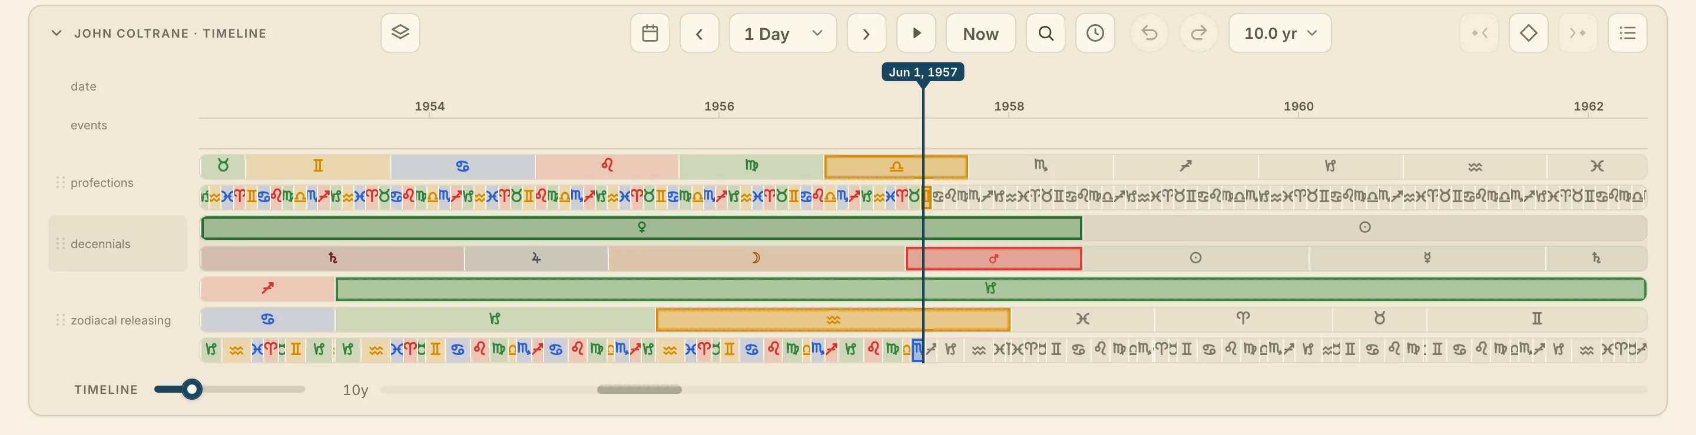Adjust the Timeline zoom slider handle
Image resolution: width=1696 pixels, height=435 pixels.
191,389
